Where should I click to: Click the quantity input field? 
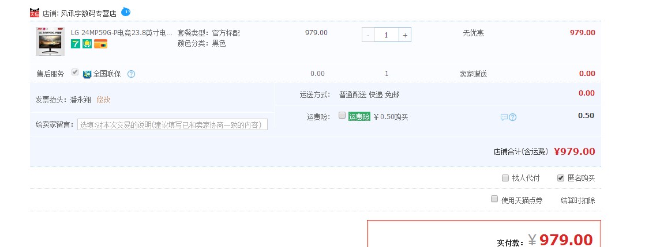click(387, 35)
